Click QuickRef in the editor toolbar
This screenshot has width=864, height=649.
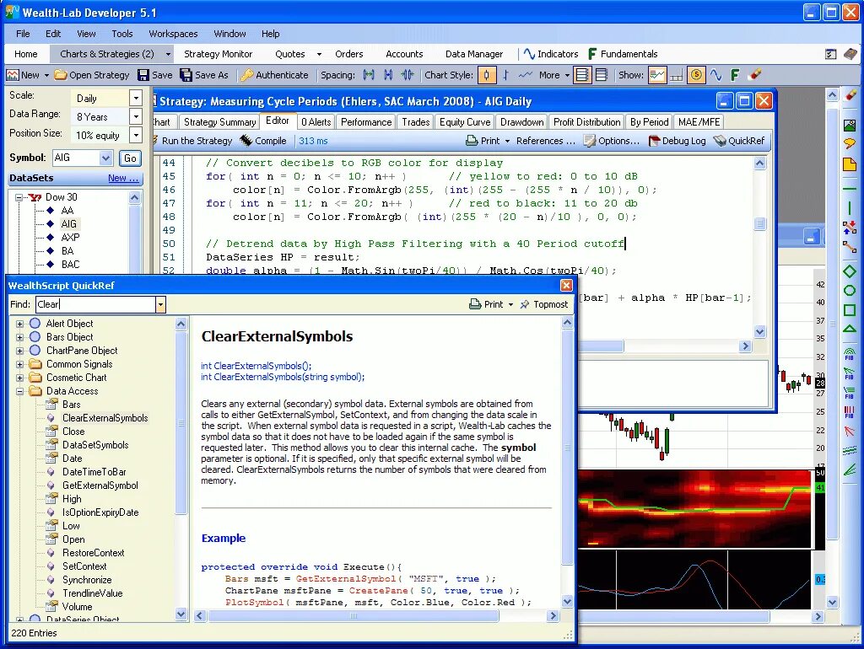(x=739, y=141)
